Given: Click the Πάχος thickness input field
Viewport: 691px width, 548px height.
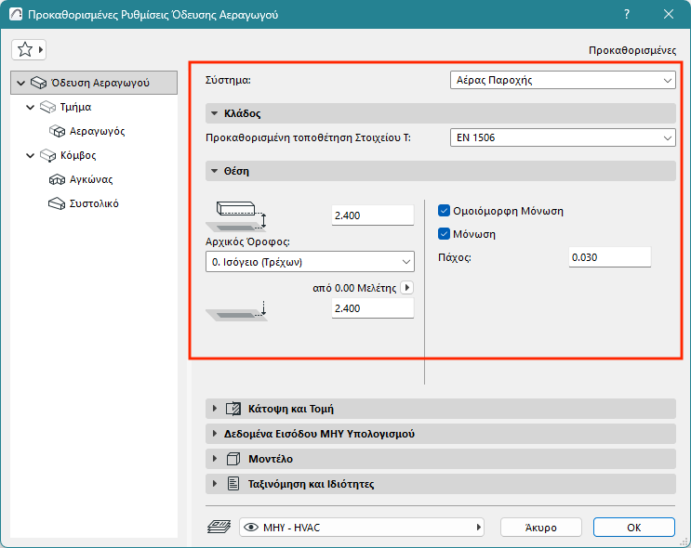Looking at the screenshot, I should pos(609,256).
